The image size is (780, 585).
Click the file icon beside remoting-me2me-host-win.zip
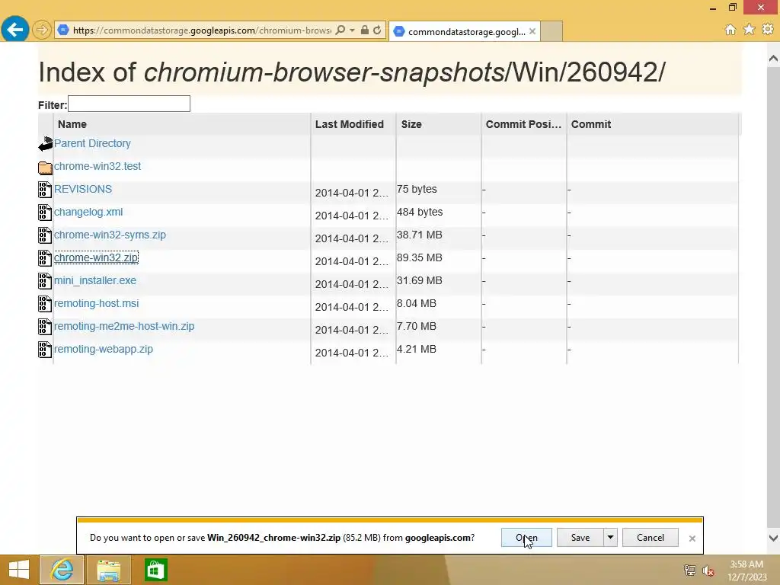tap(45, 327)
